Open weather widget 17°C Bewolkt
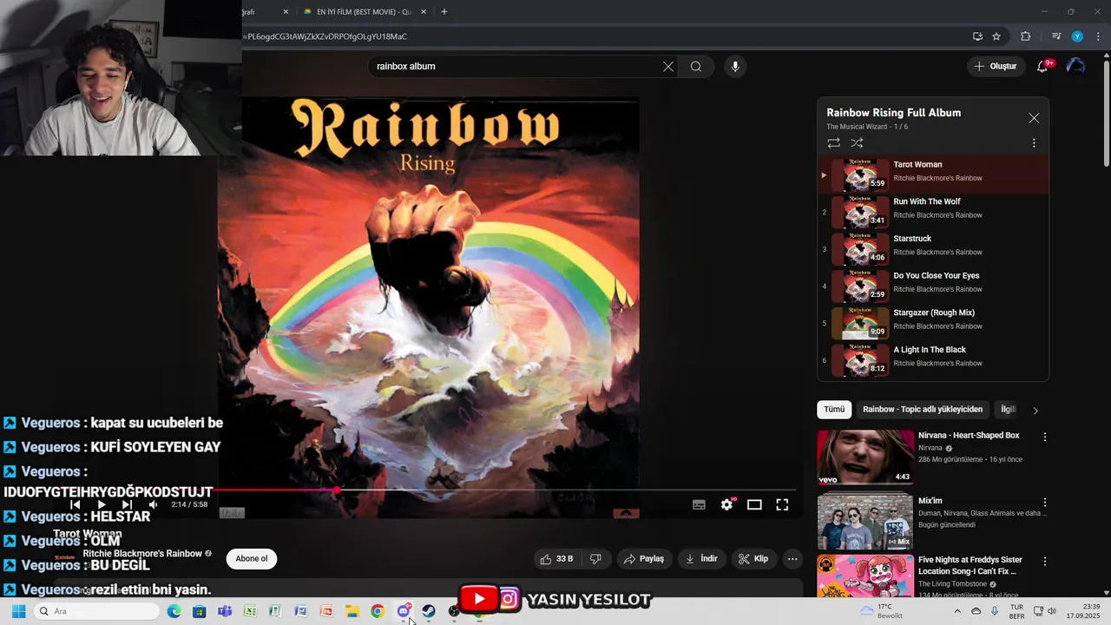The width and height of the screenshot is (1111, 625). (881, 612)
